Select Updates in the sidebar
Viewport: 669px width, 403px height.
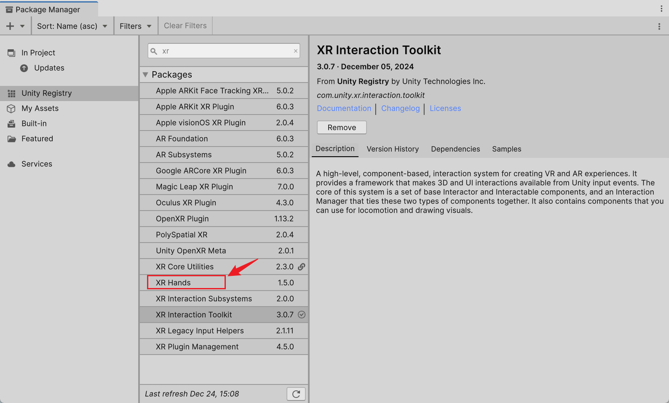pos(69,68)
